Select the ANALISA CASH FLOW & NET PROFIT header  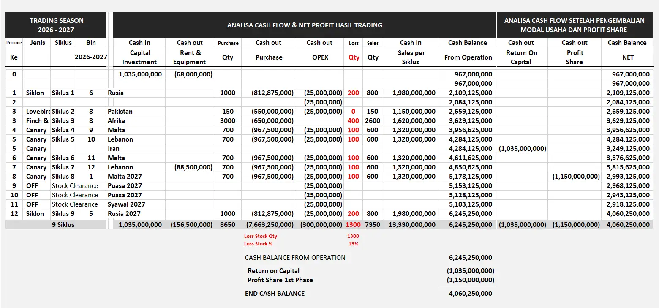point(305,25)
